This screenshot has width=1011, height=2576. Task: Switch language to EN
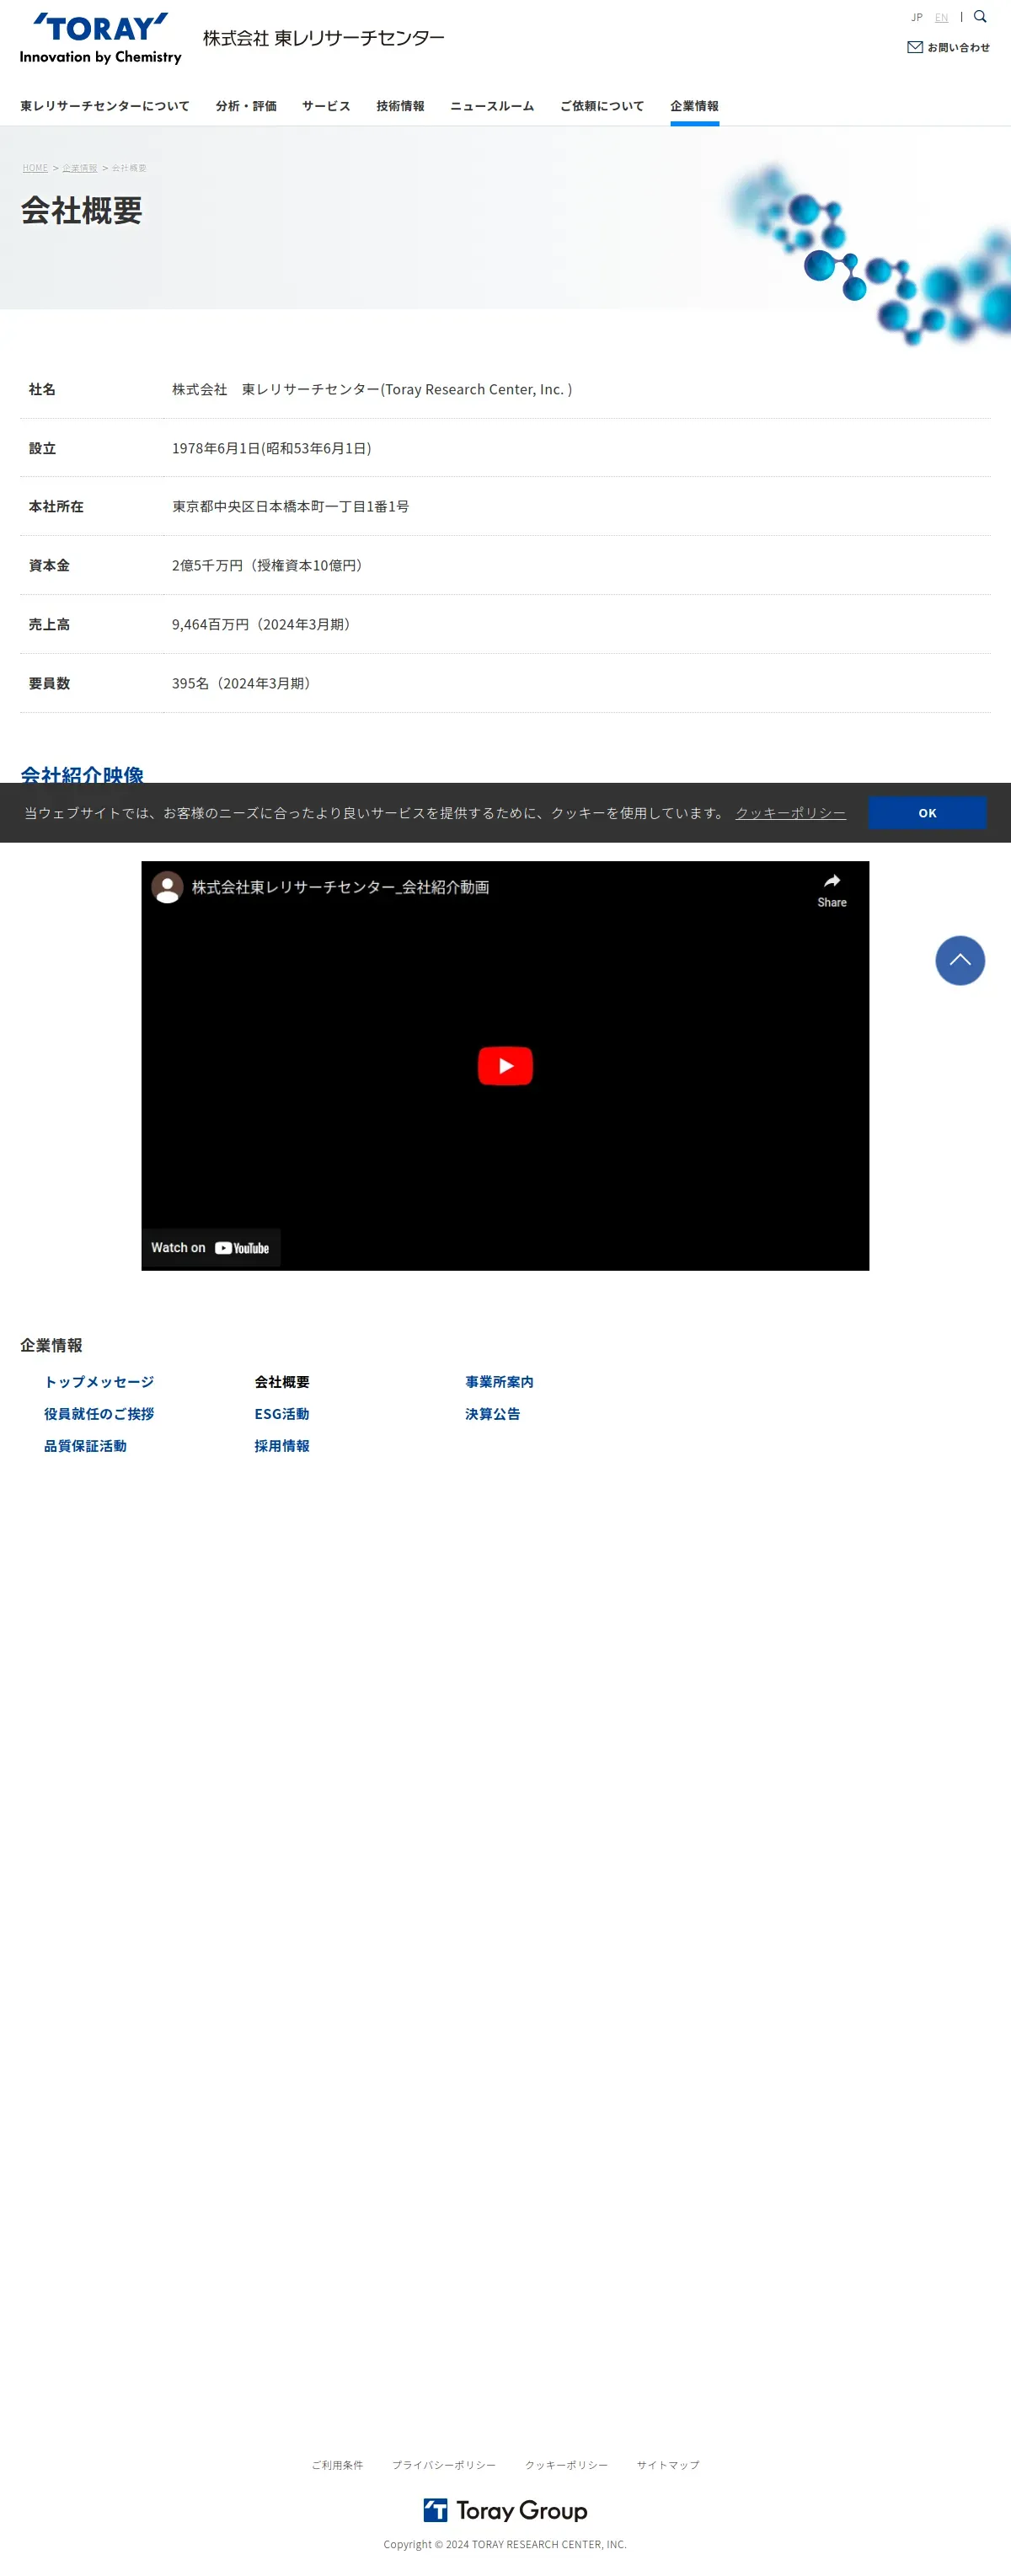pyautogui.click(x=941, y=18)
